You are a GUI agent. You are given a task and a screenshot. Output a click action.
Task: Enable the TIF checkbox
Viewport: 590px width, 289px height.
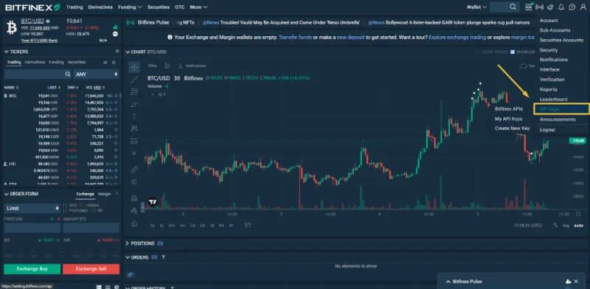click(x=94, y=211)
